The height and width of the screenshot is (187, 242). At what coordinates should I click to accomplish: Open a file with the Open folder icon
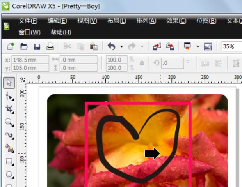pyautogui.click(x=24, y=46)
